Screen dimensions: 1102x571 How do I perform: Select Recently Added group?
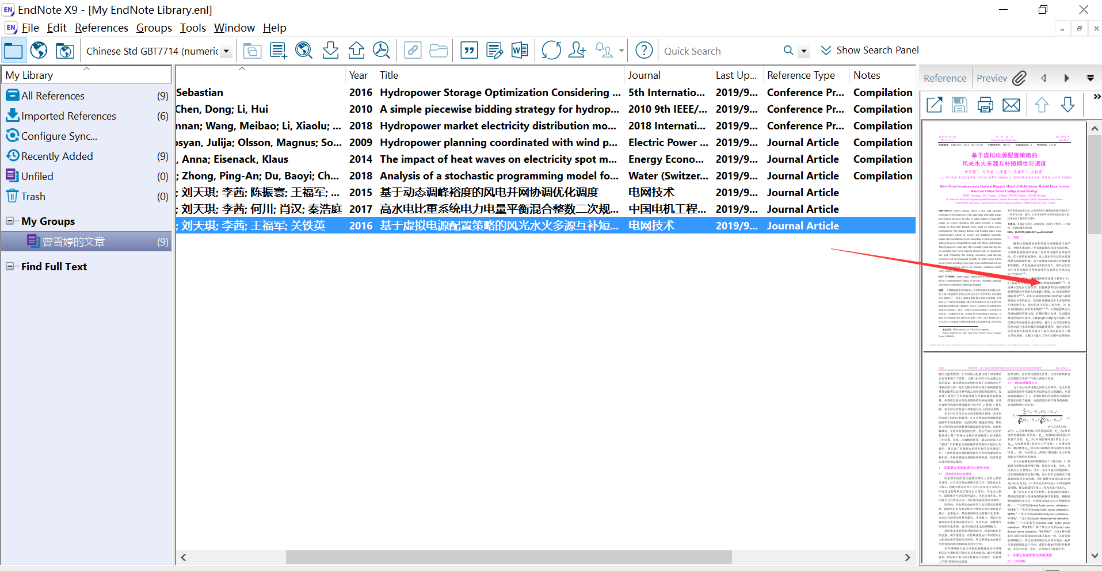coord(86,156)
